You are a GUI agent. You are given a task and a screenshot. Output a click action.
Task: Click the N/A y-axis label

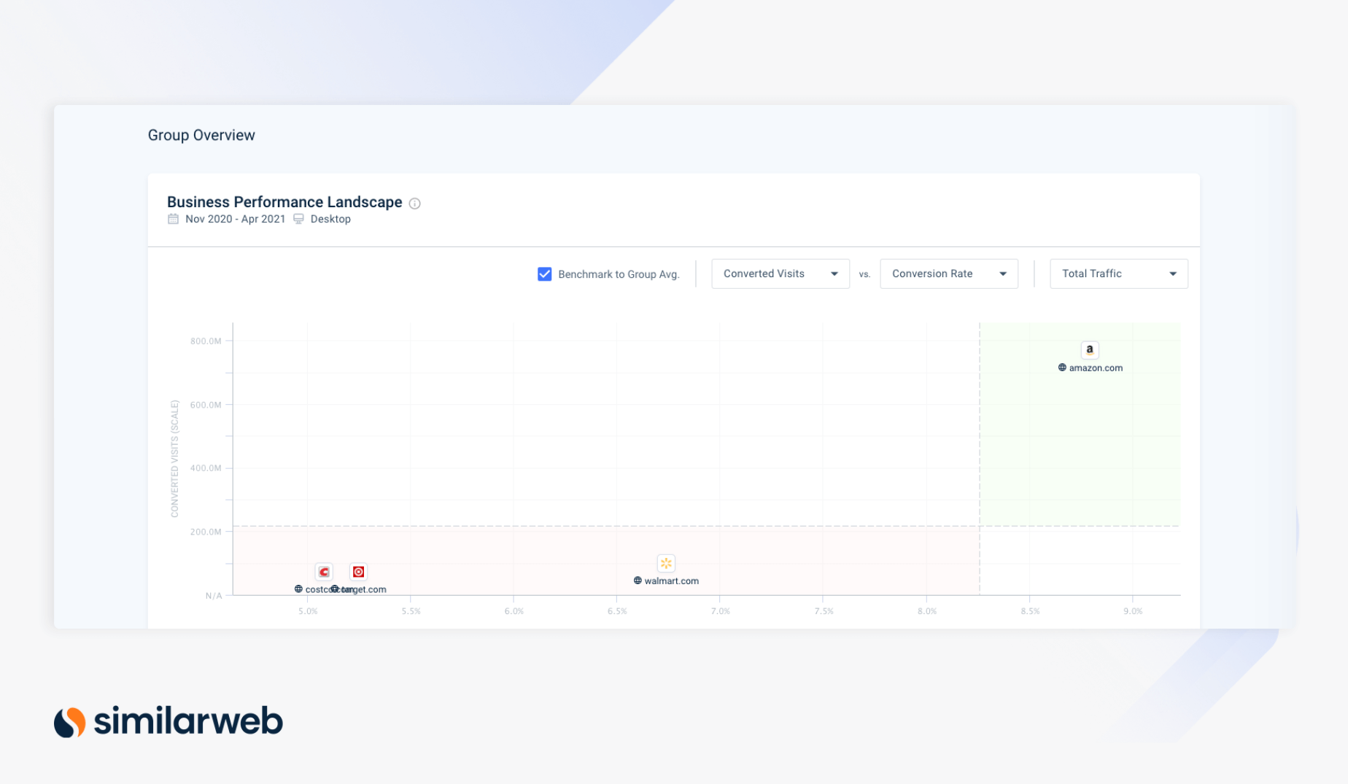pyautogui.click(x=214, y=596)
